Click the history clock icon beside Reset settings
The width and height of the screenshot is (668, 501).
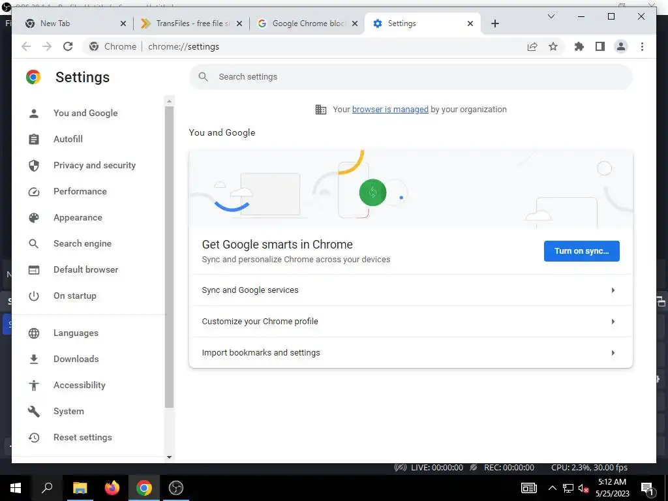coord(34,437)
